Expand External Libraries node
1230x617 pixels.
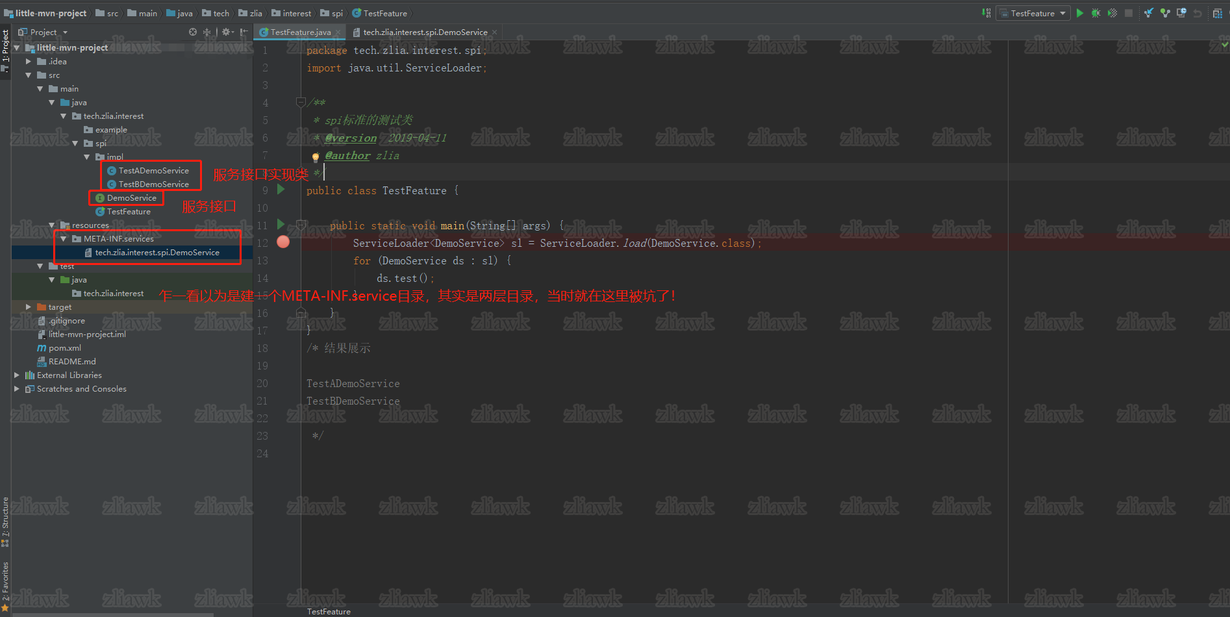coord(17,375)
